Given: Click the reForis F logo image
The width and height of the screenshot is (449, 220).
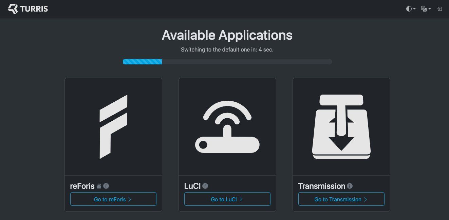Looking at the screenshot, I should click(x=113, y=127).
